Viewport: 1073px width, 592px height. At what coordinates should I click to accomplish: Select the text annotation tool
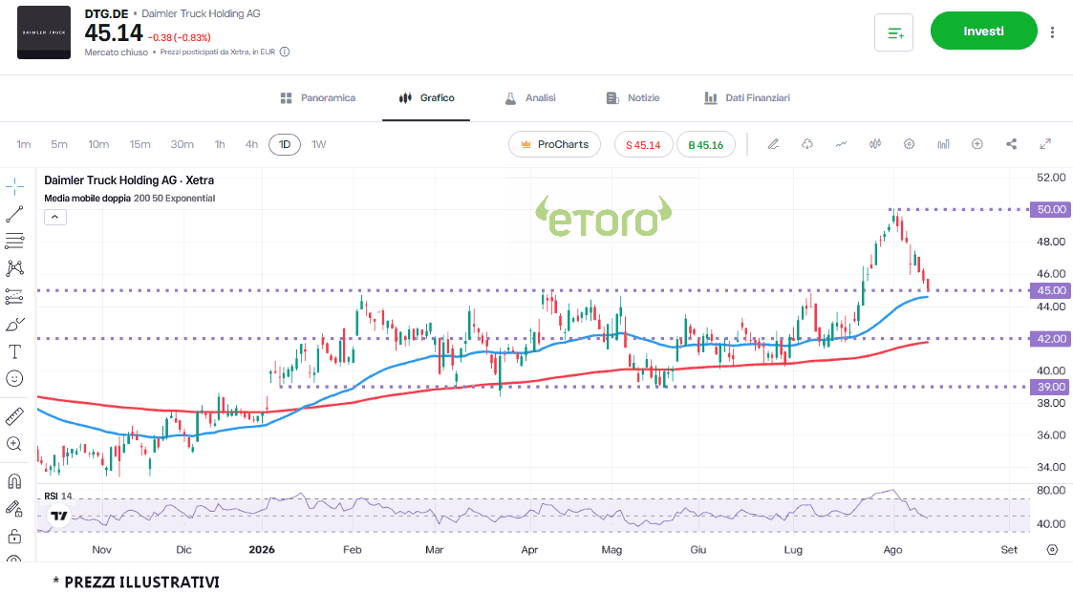point(14,351)
